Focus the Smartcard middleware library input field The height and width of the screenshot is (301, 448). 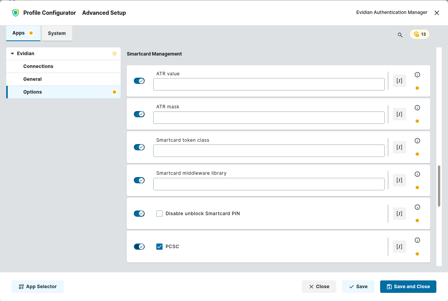pyautogui.click(x=269, y=184)
